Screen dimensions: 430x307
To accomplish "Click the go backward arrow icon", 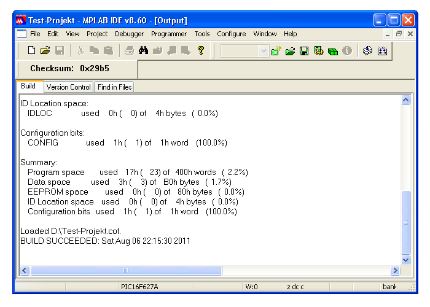I will 171,50.
